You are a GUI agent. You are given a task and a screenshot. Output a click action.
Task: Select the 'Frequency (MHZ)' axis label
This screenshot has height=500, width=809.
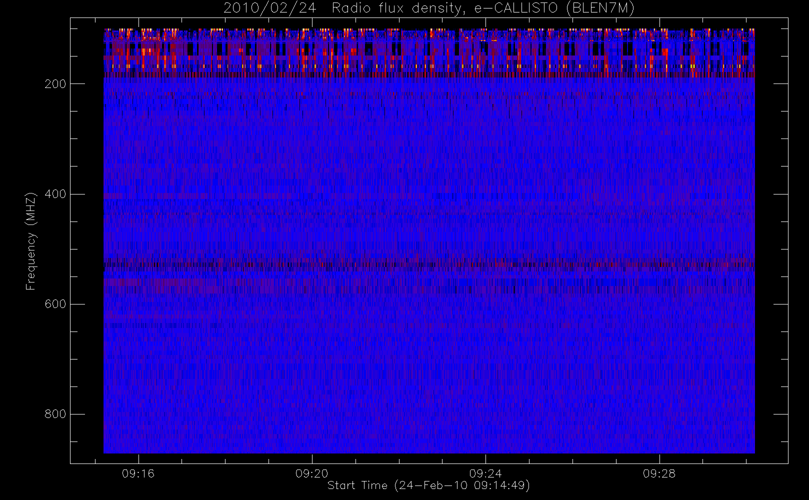[31, 241]
